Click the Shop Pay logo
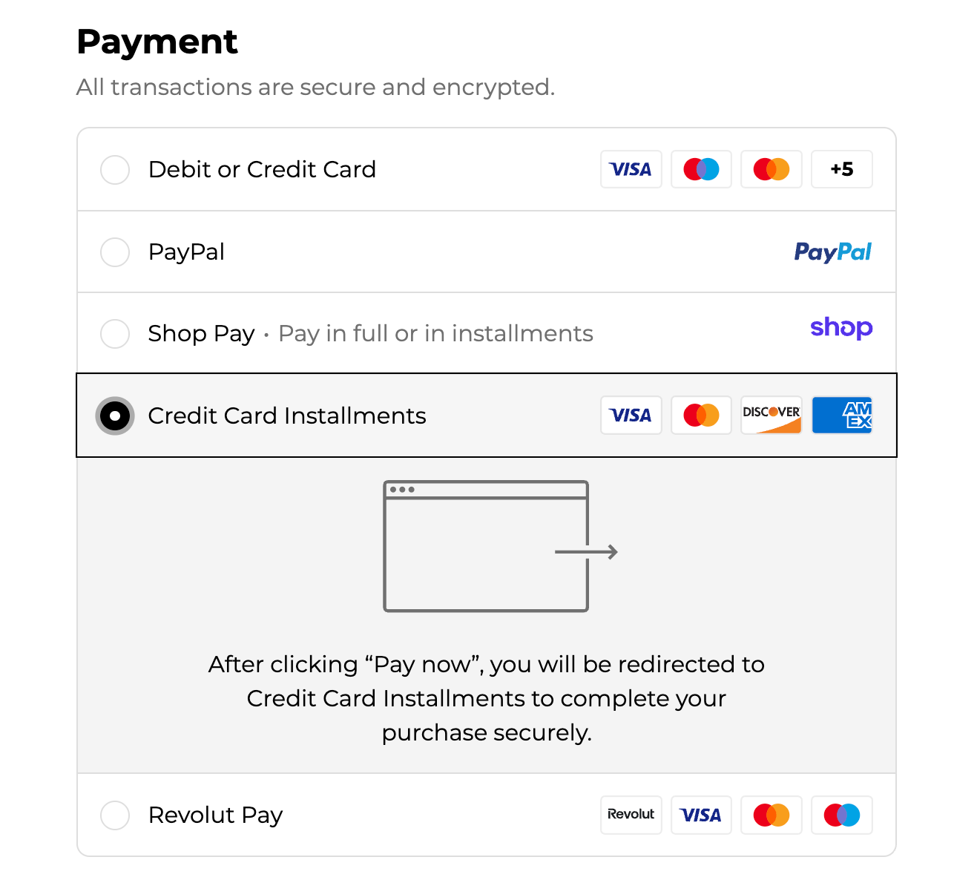Image resolution: width=954 pixels, height=880 pixels. [x=841, y=327]
